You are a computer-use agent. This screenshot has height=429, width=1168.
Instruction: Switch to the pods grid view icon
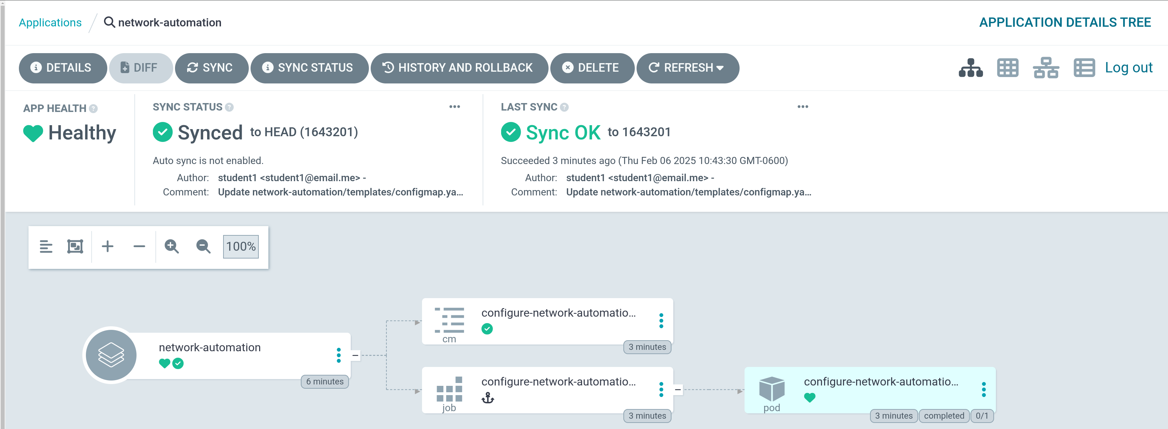tap(1008, 68)
